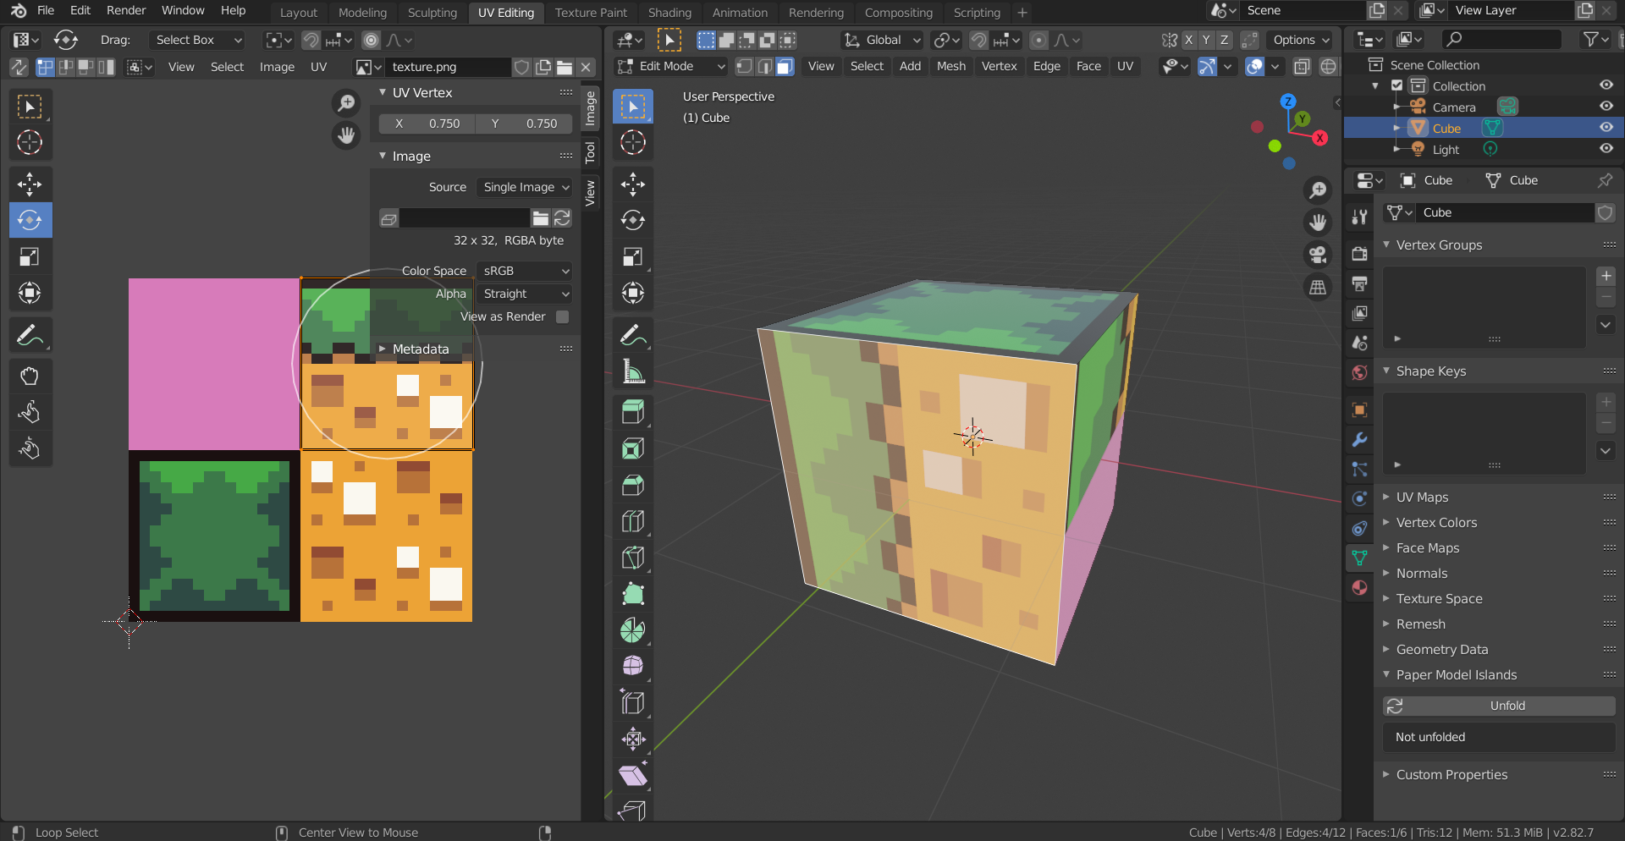Click the texture.png image name field
This screenshot has height=841, width=1625.
click(448, 67)
